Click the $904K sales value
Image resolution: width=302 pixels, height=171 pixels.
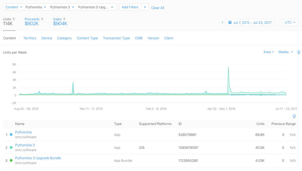(x=60, y=24)
